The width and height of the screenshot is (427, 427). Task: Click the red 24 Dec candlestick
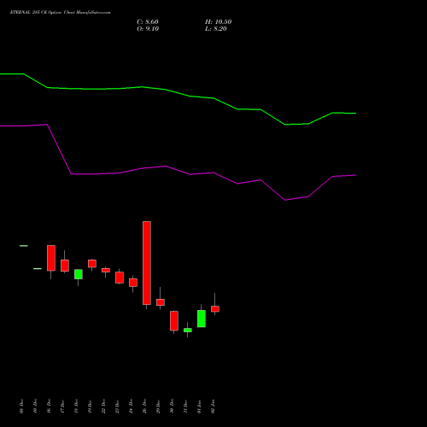(x=133, y=283)
